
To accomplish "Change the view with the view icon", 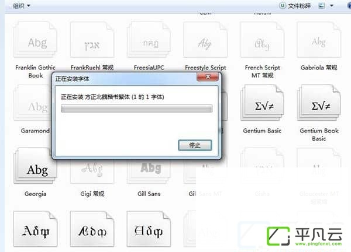I will pos(322,6).
